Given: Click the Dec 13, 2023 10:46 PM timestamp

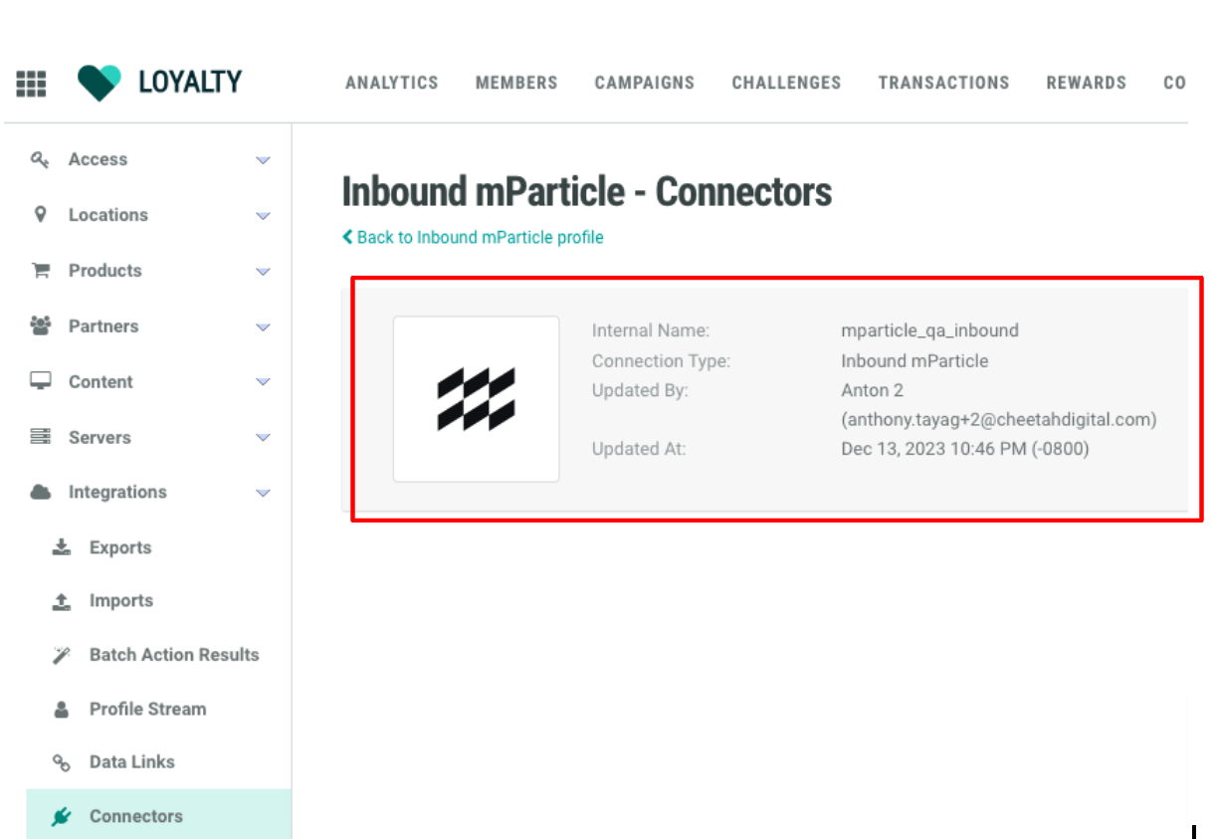Looking at the screenshot, I should click(965, 449).
